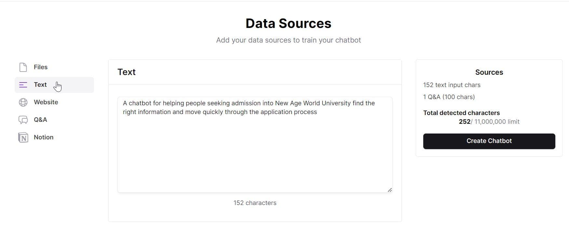This screenshot has height=243, width=569.
Task: Click the textarea resize handle
Action: pyautogui.click(x=389, y=190)
